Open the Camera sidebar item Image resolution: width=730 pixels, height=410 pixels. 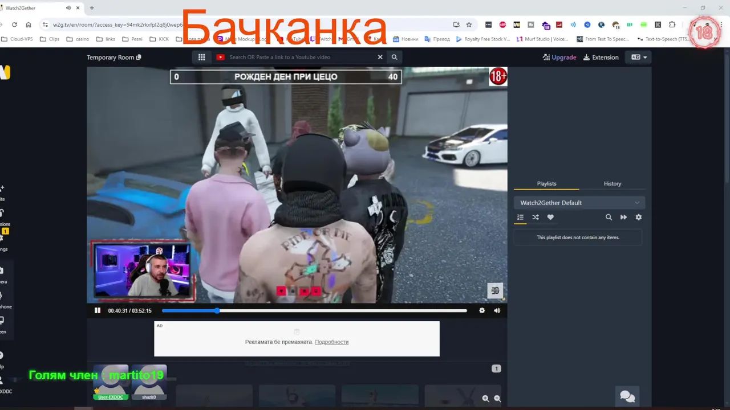(3, 275)
